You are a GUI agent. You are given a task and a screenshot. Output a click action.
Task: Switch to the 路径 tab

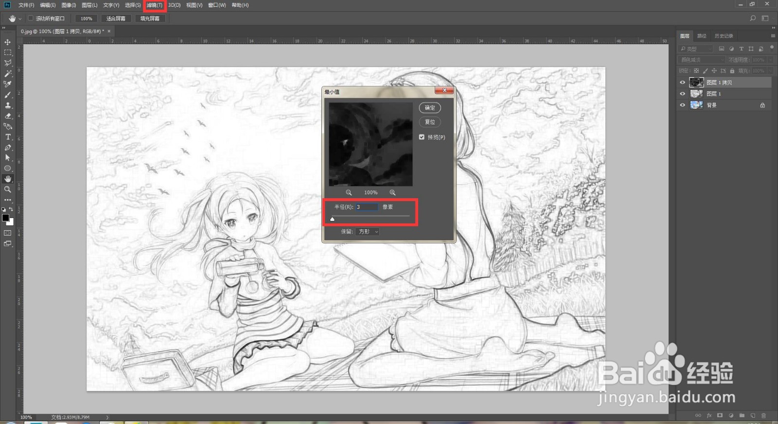pos(702,36)
